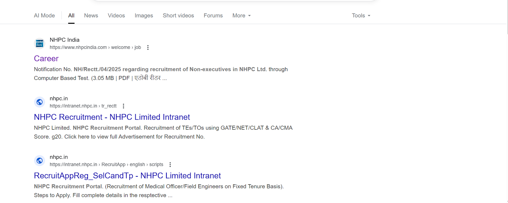Open the News tab
The image size is (508, 203).
(x=91, y=16)
